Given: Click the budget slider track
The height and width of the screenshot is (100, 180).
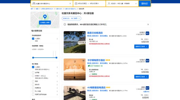Looking at the screenshot, I should point(45,58).
